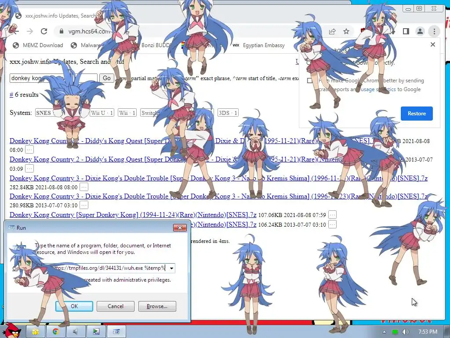The height and width of the screenshot is (338, 450).
Task: Switch to the Run taskbar item
Action: click(x=116, y=332)
